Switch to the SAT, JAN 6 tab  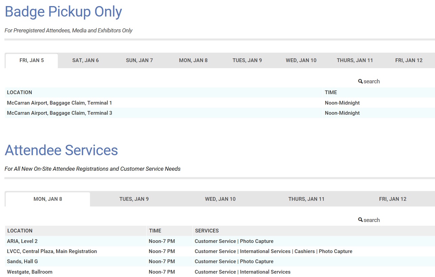pos(86,60)
